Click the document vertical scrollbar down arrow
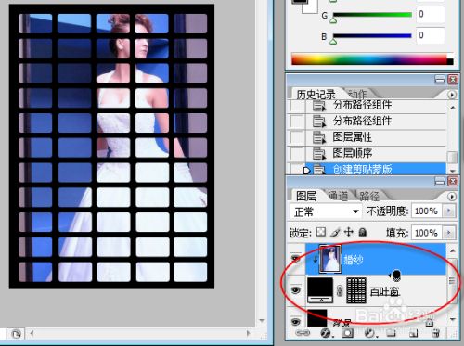Screen dimensions: 464x346 click(x=262, y=320)
